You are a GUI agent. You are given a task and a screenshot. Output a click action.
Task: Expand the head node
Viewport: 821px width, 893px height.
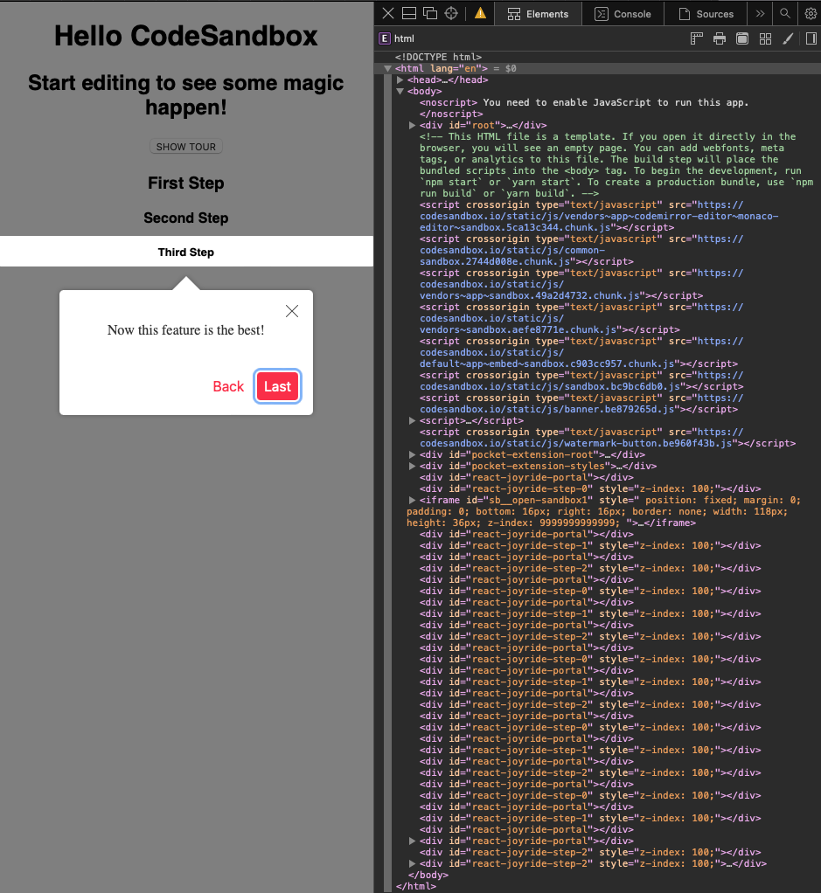(x=400, y=80)
